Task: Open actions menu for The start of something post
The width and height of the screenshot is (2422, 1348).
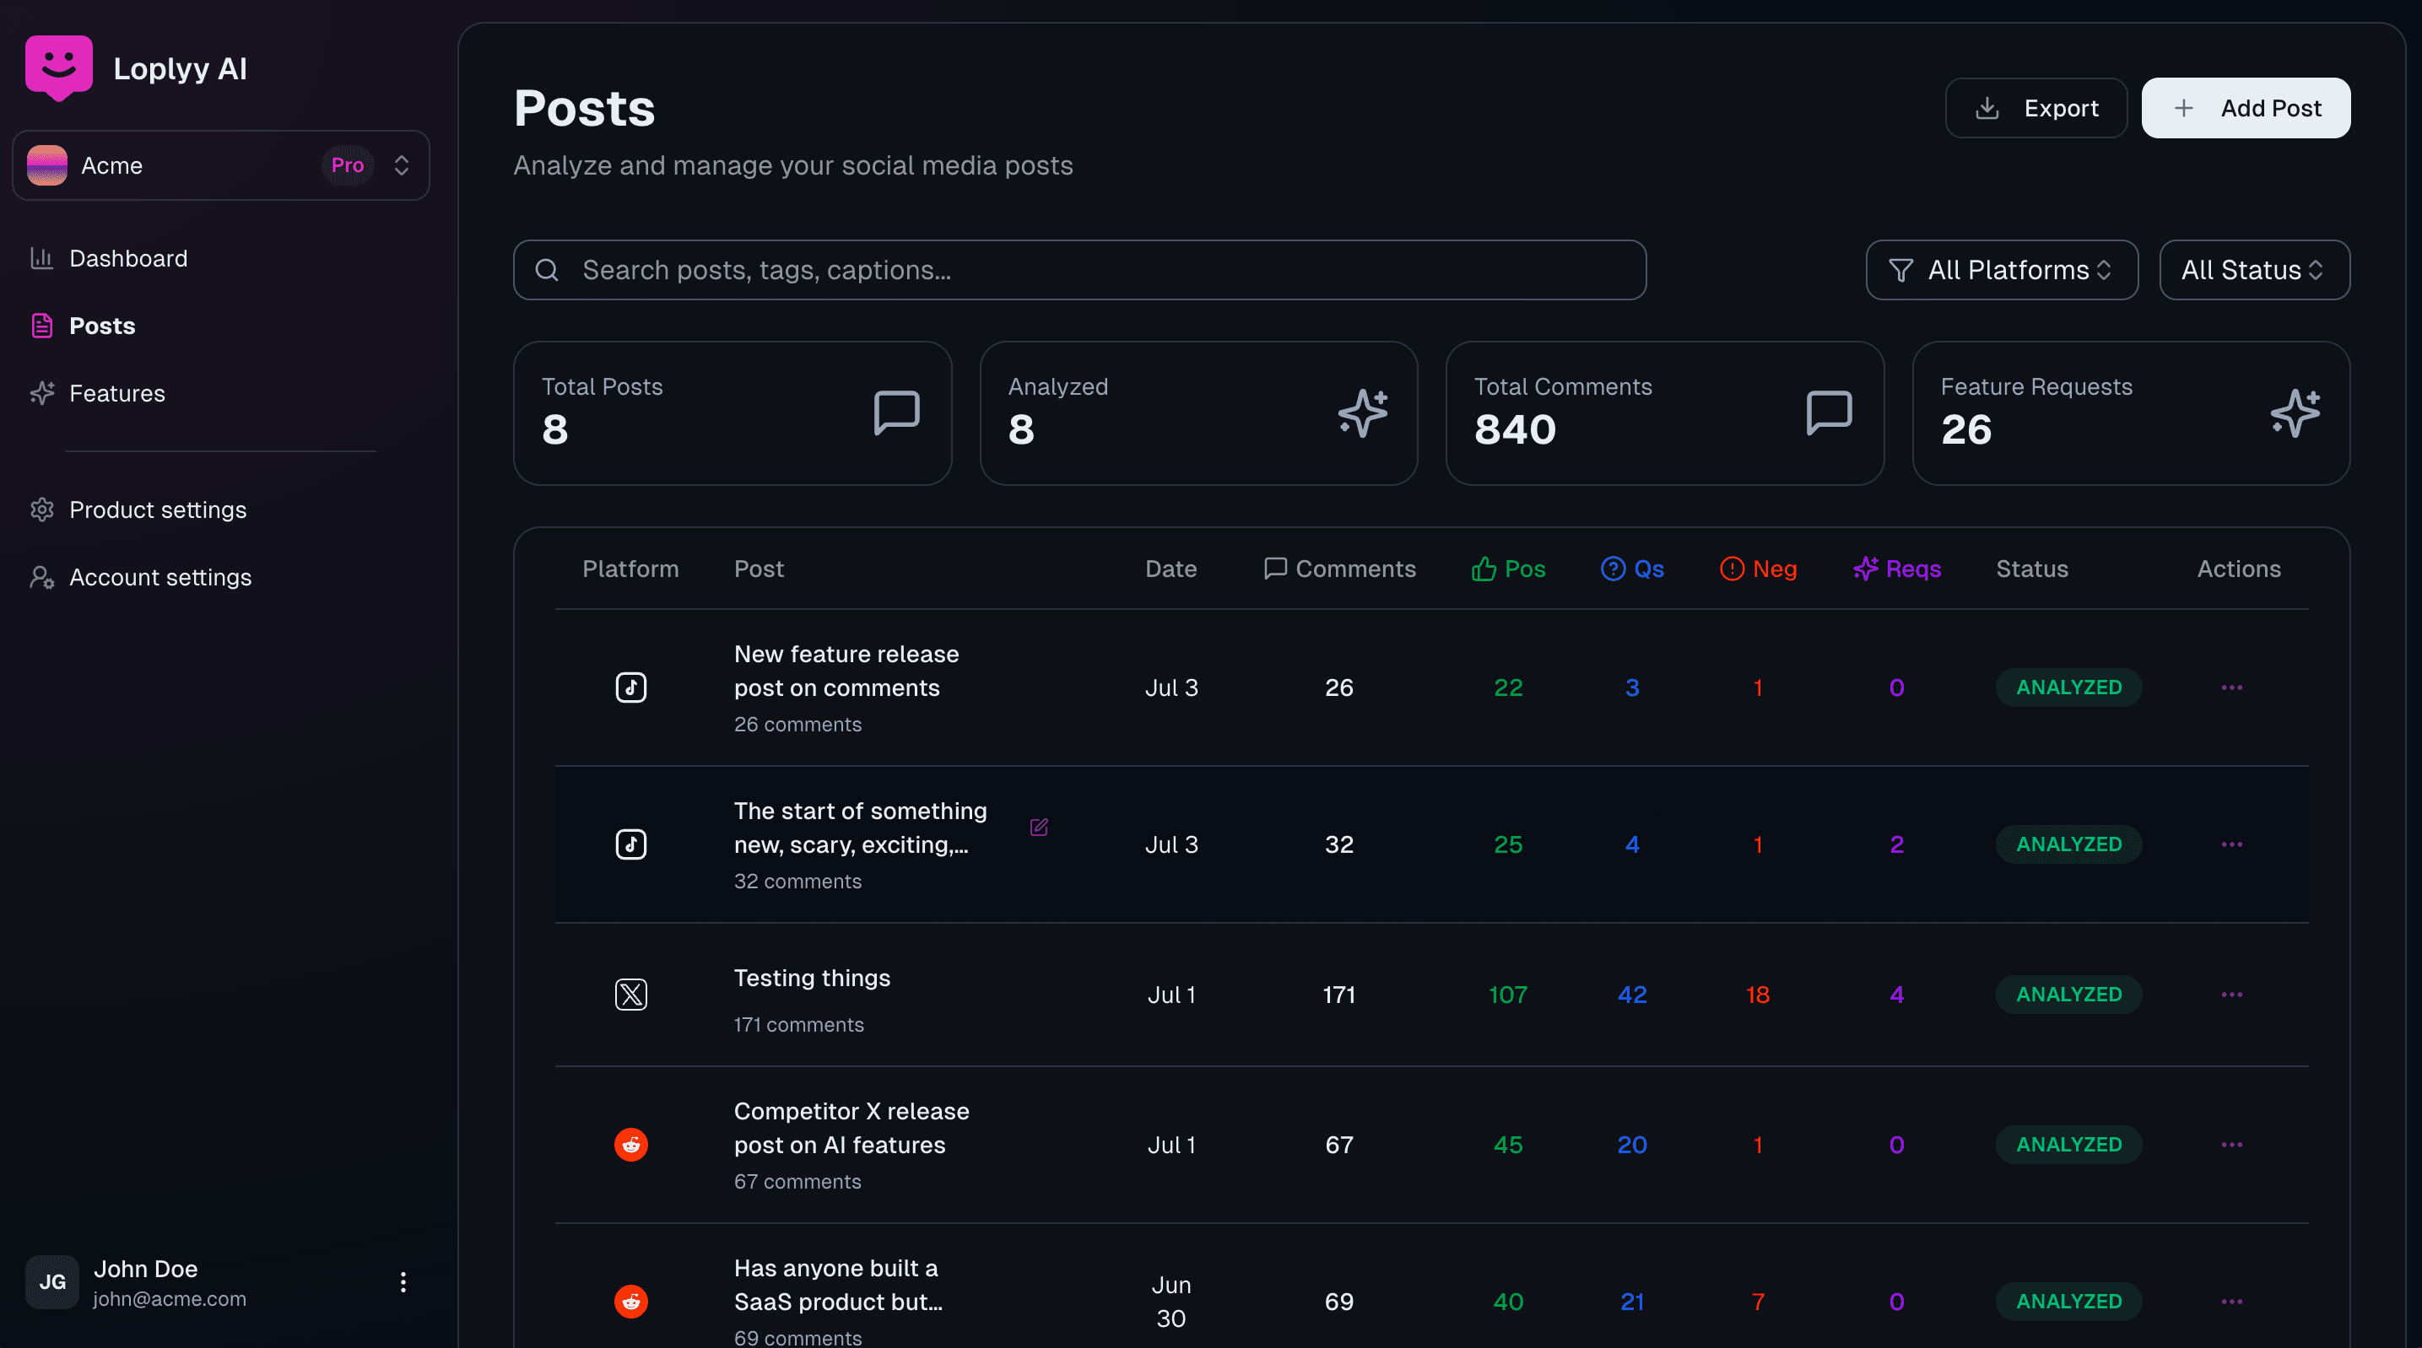Action: click(x=2232, y=845)
